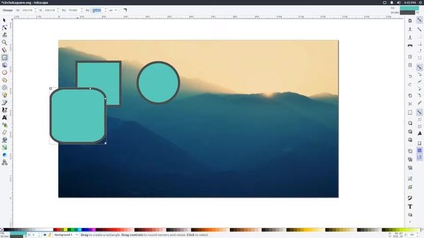The height and width of the screenshot is (238, 424).
Task: Click the Print document icon
Action: click(x=410, y=46)
